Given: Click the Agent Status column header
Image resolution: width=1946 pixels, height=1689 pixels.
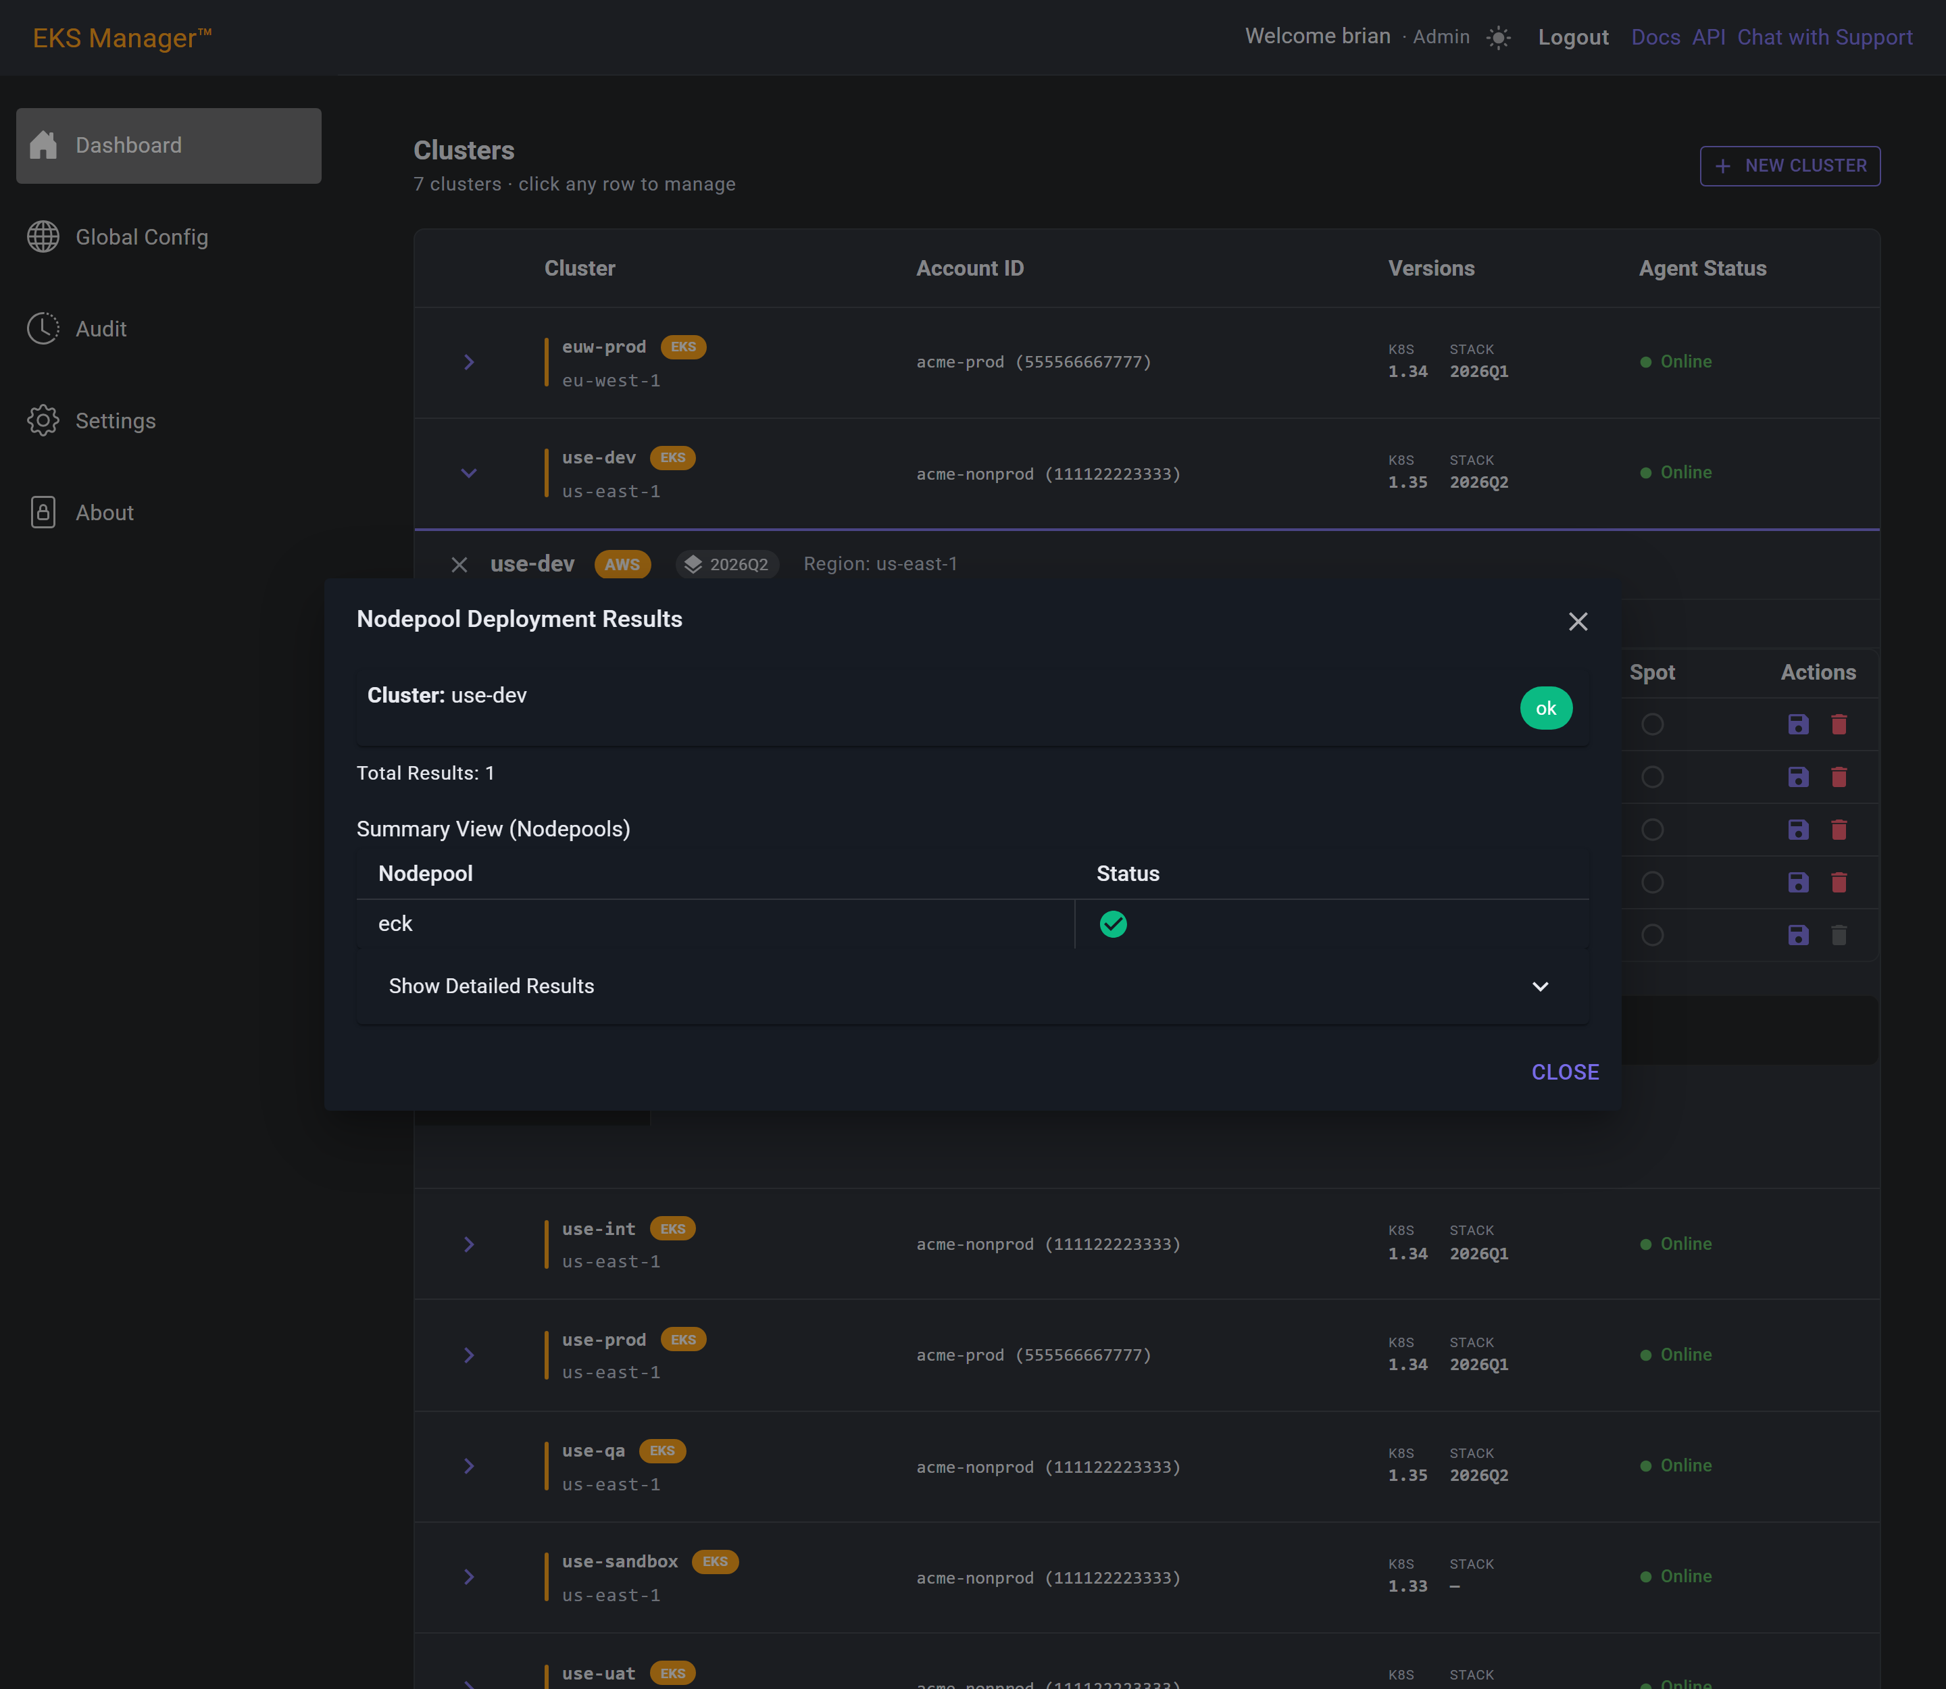Looking at the screenshot, I should (1702, 269).
